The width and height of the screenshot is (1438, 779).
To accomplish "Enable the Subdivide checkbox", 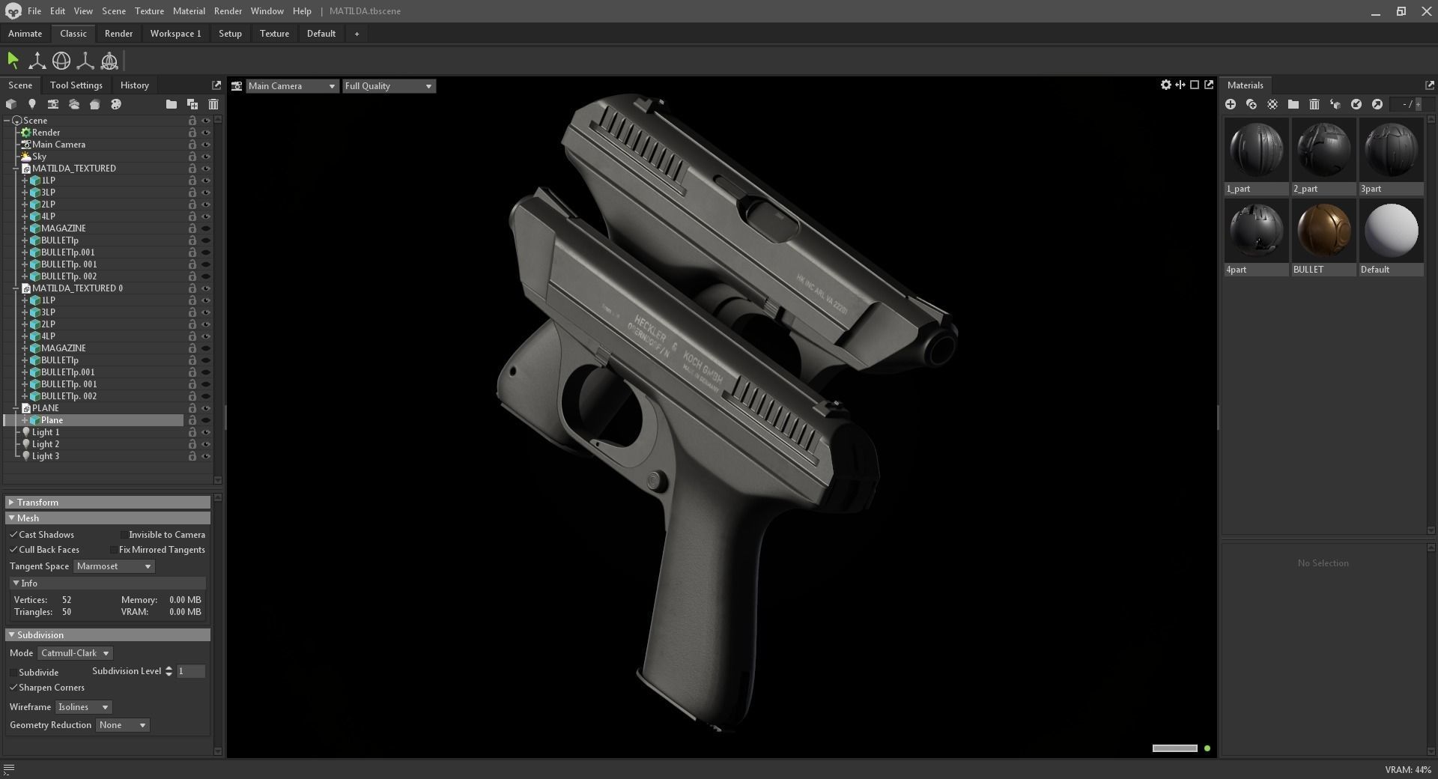I will tap(13, 673).
